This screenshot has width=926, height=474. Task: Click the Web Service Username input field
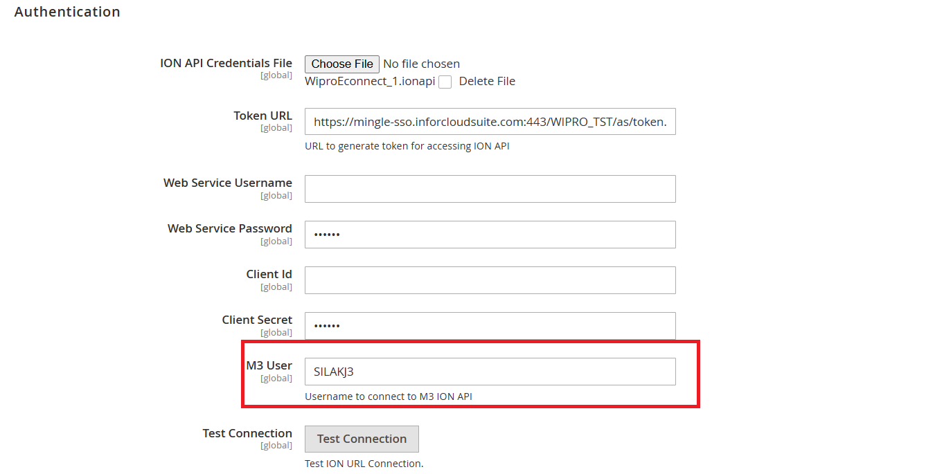[490, 188]
